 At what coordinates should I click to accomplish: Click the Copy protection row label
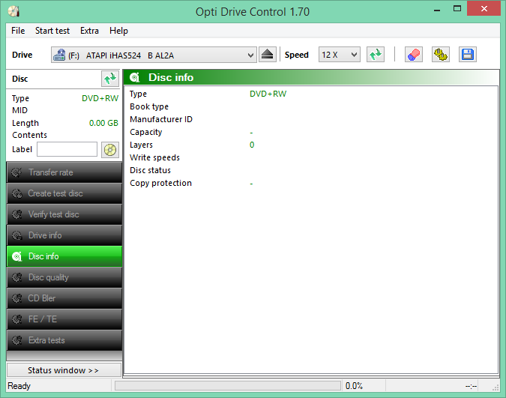click(x=160, y=183)
